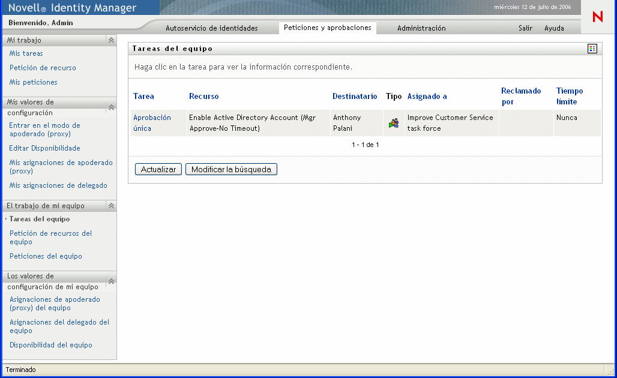Click the Tipo column header

tap(394, 96)
